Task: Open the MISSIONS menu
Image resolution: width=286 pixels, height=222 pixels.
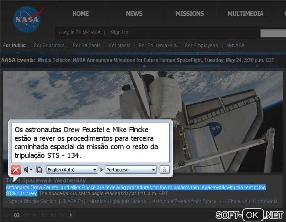Action: point(190,14)
